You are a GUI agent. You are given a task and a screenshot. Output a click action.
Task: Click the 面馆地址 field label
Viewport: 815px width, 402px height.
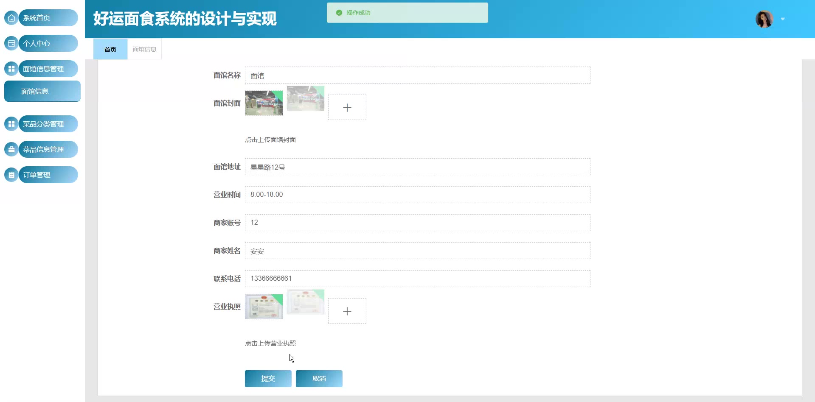tap(227, 167)
